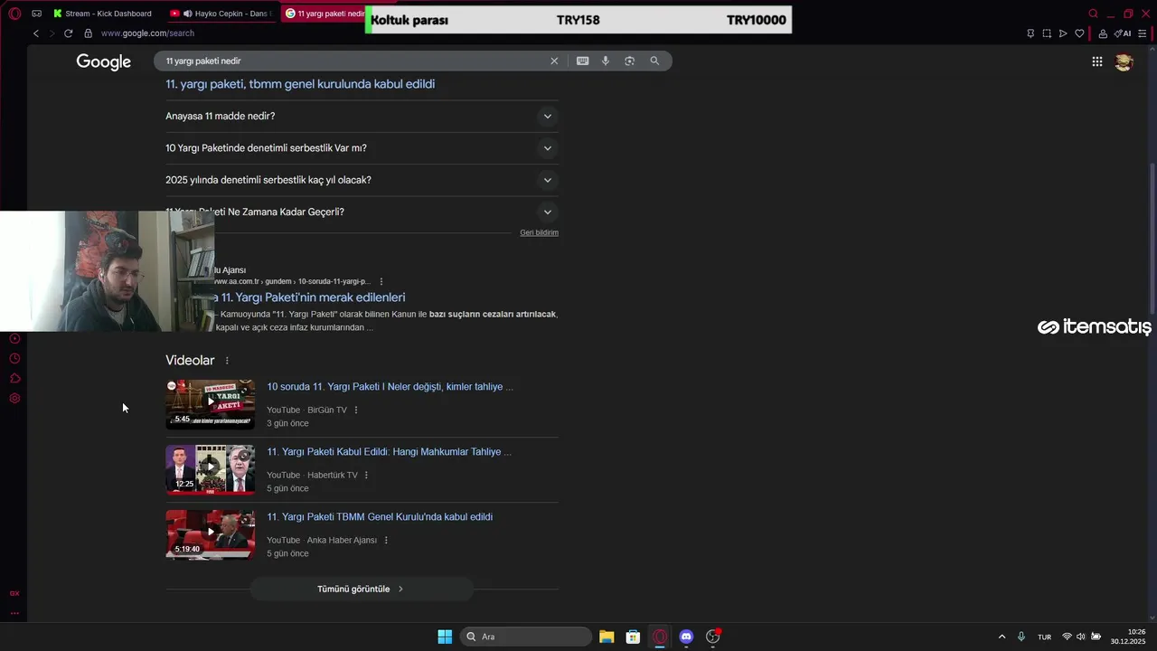The image size is (1157, 651).
Task: Go forward with the browser forward arrow
Action: 52,33
